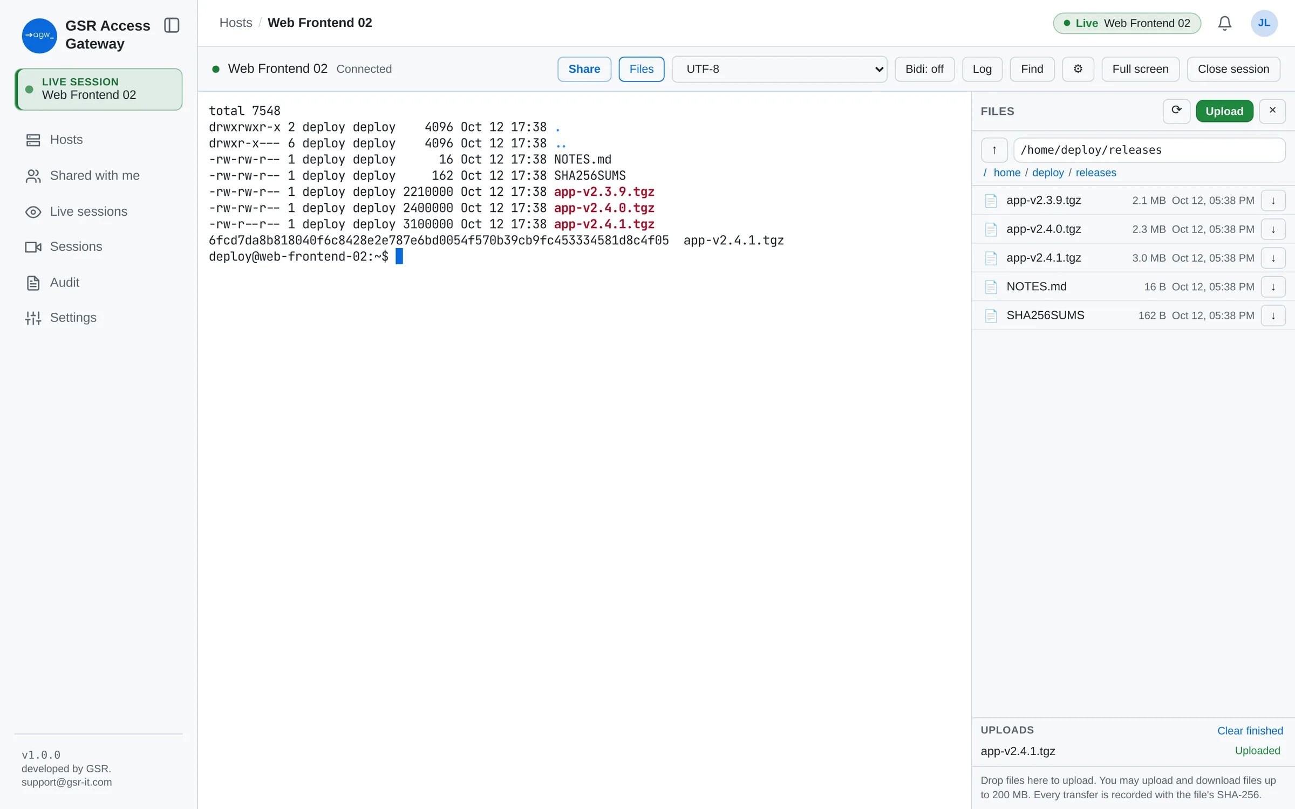The image size is (1295, 809).
Task: Open the session Log
Action: (x=982, y=69)
